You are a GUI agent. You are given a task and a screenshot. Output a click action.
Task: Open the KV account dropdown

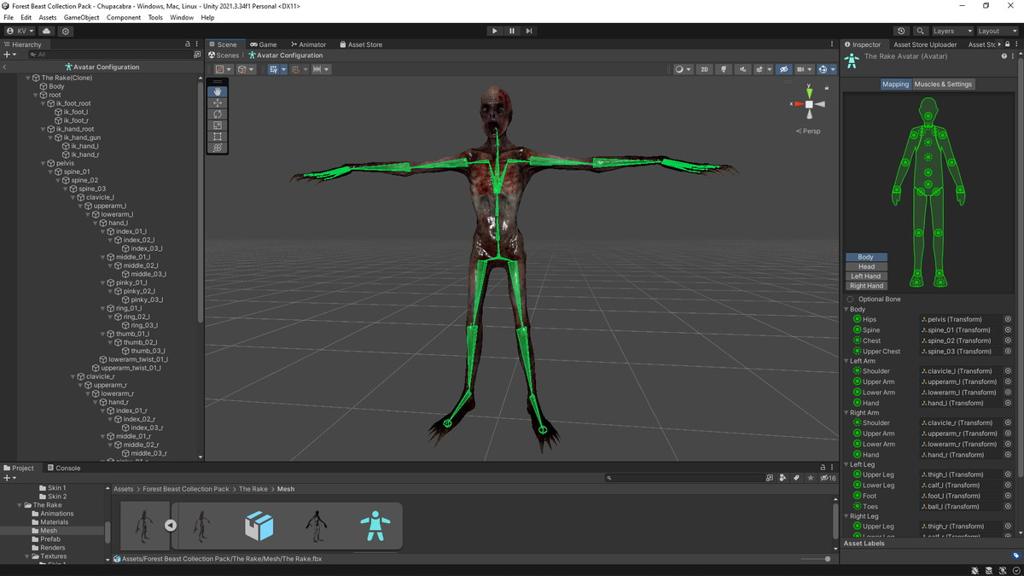pos(20,31)
